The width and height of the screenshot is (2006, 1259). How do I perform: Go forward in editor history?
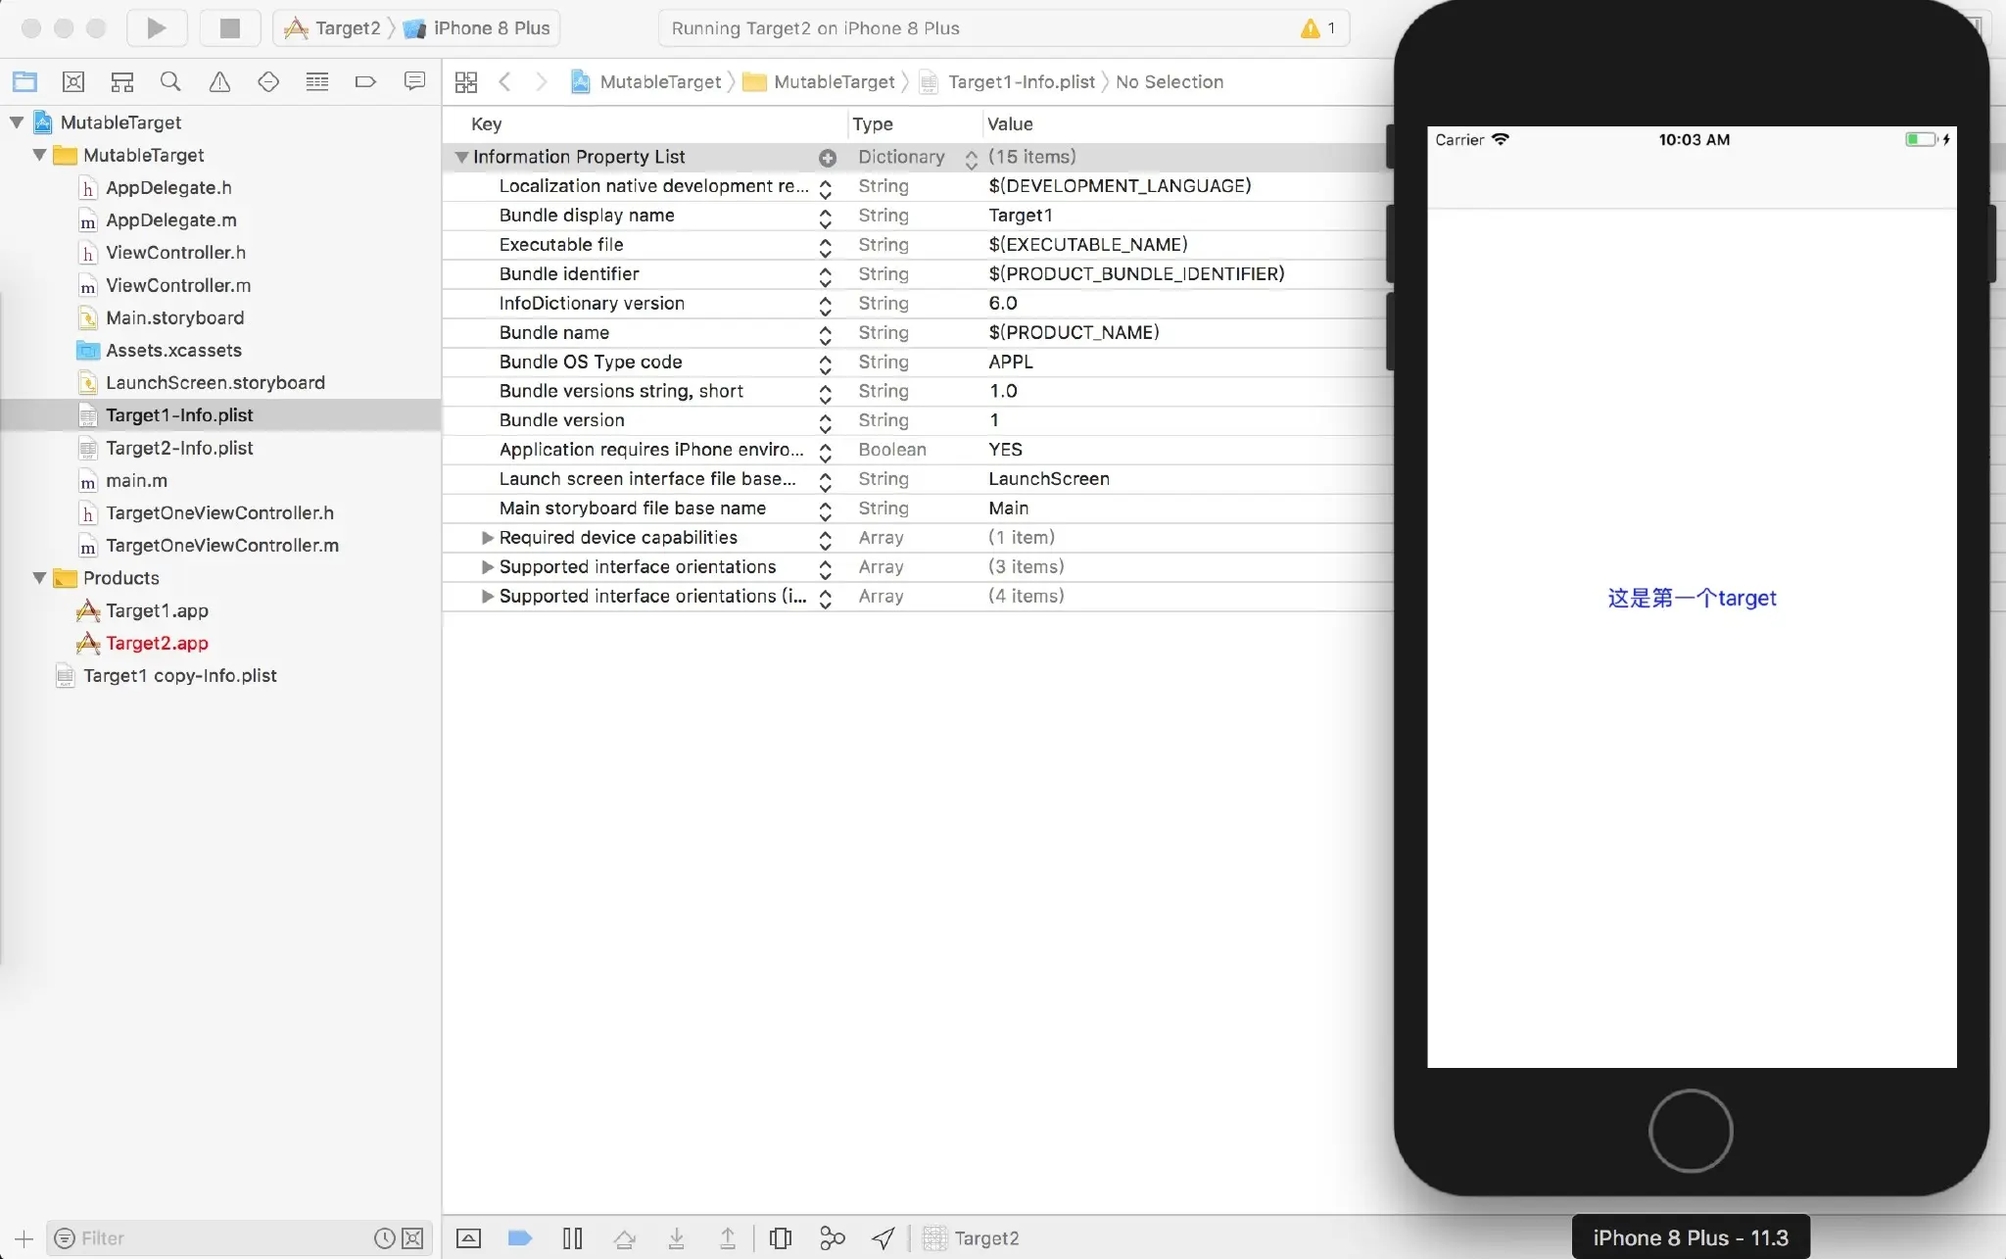tap(541, 81)
